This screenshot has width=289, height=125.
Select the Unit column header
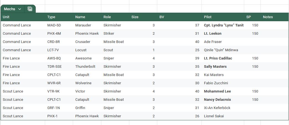(x=6, y=17)
